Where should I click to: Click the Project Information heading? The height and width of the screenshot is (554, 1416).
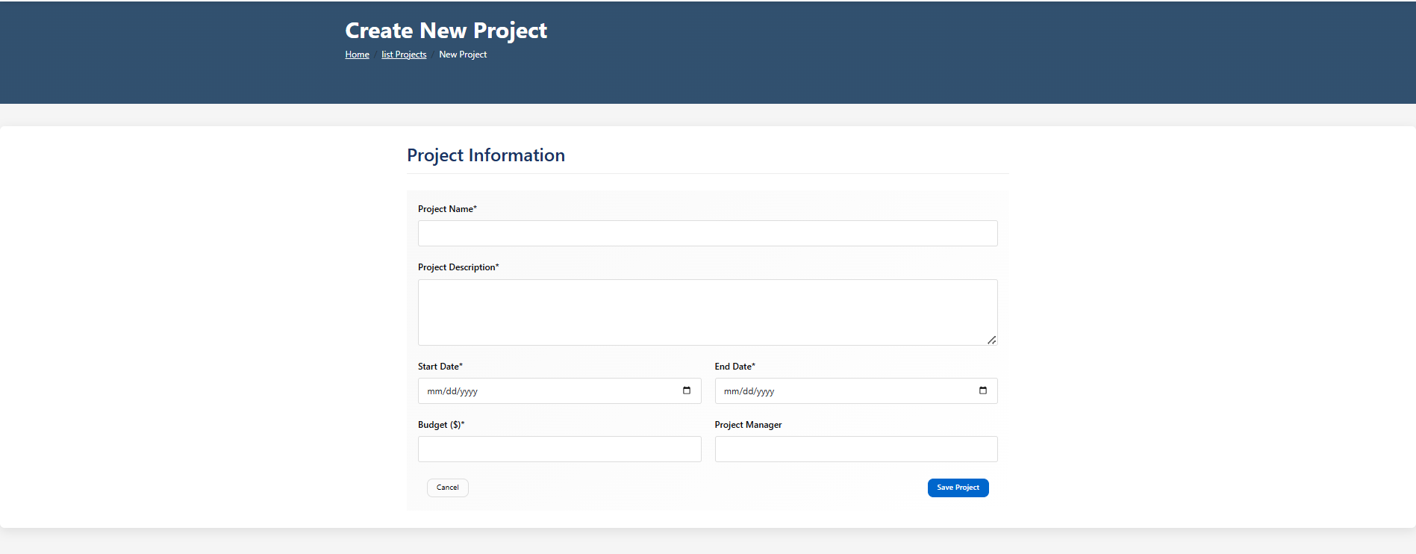[x=486, y=155]
